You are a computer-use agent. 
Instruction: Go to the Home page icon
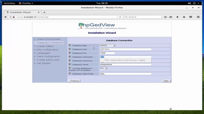coord(184,17)
